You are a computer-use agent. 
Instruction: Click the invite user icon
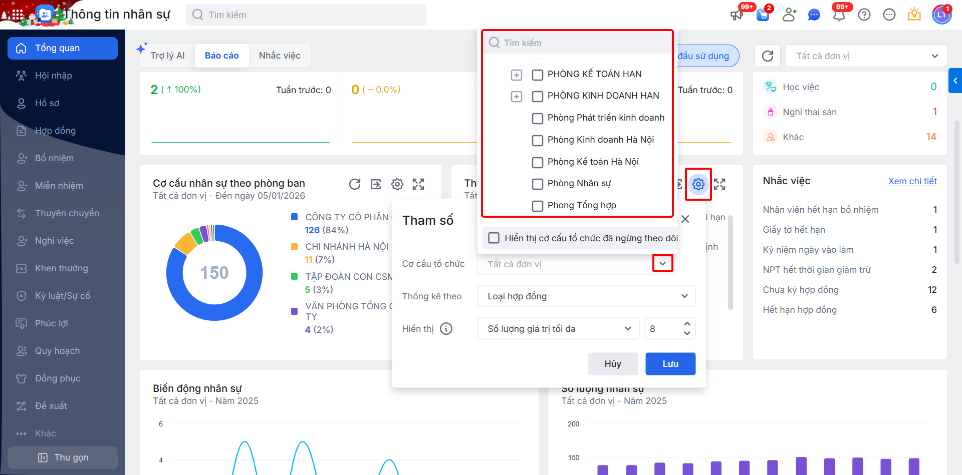click(789, 15)
